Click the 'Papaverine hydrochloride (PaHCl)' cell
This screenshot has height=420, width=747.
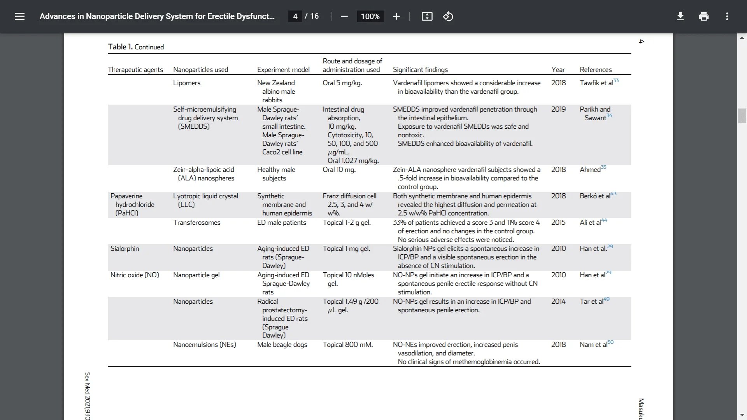pyautogui.click(x=132, y=205)
